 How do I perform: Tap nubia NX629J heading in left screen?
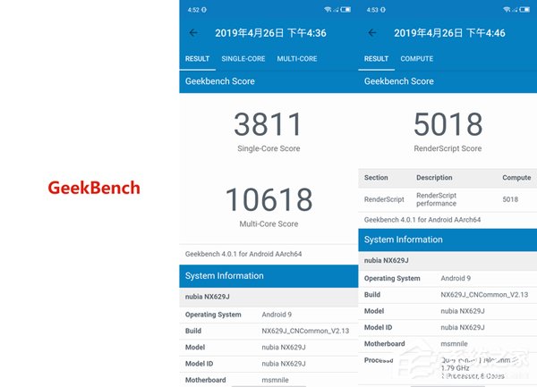(208, 297)
